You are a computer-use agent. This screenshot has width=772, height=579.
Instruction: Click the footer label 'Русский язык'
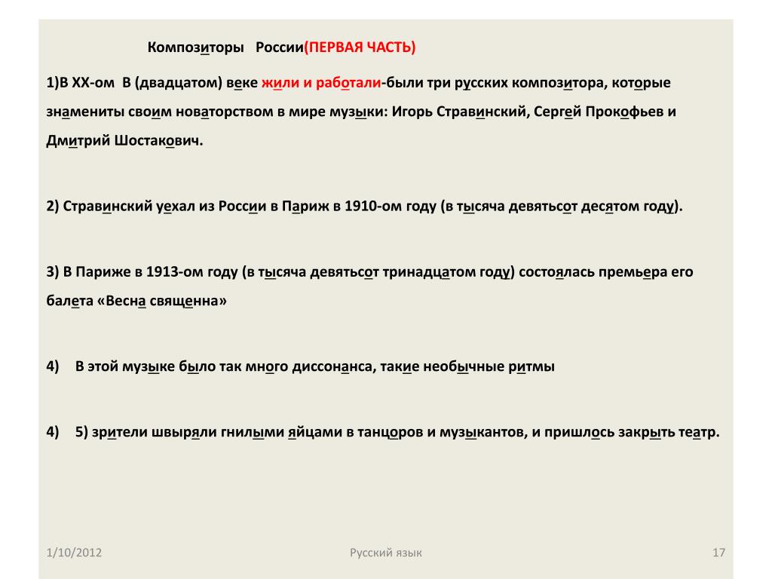[386, 553]
